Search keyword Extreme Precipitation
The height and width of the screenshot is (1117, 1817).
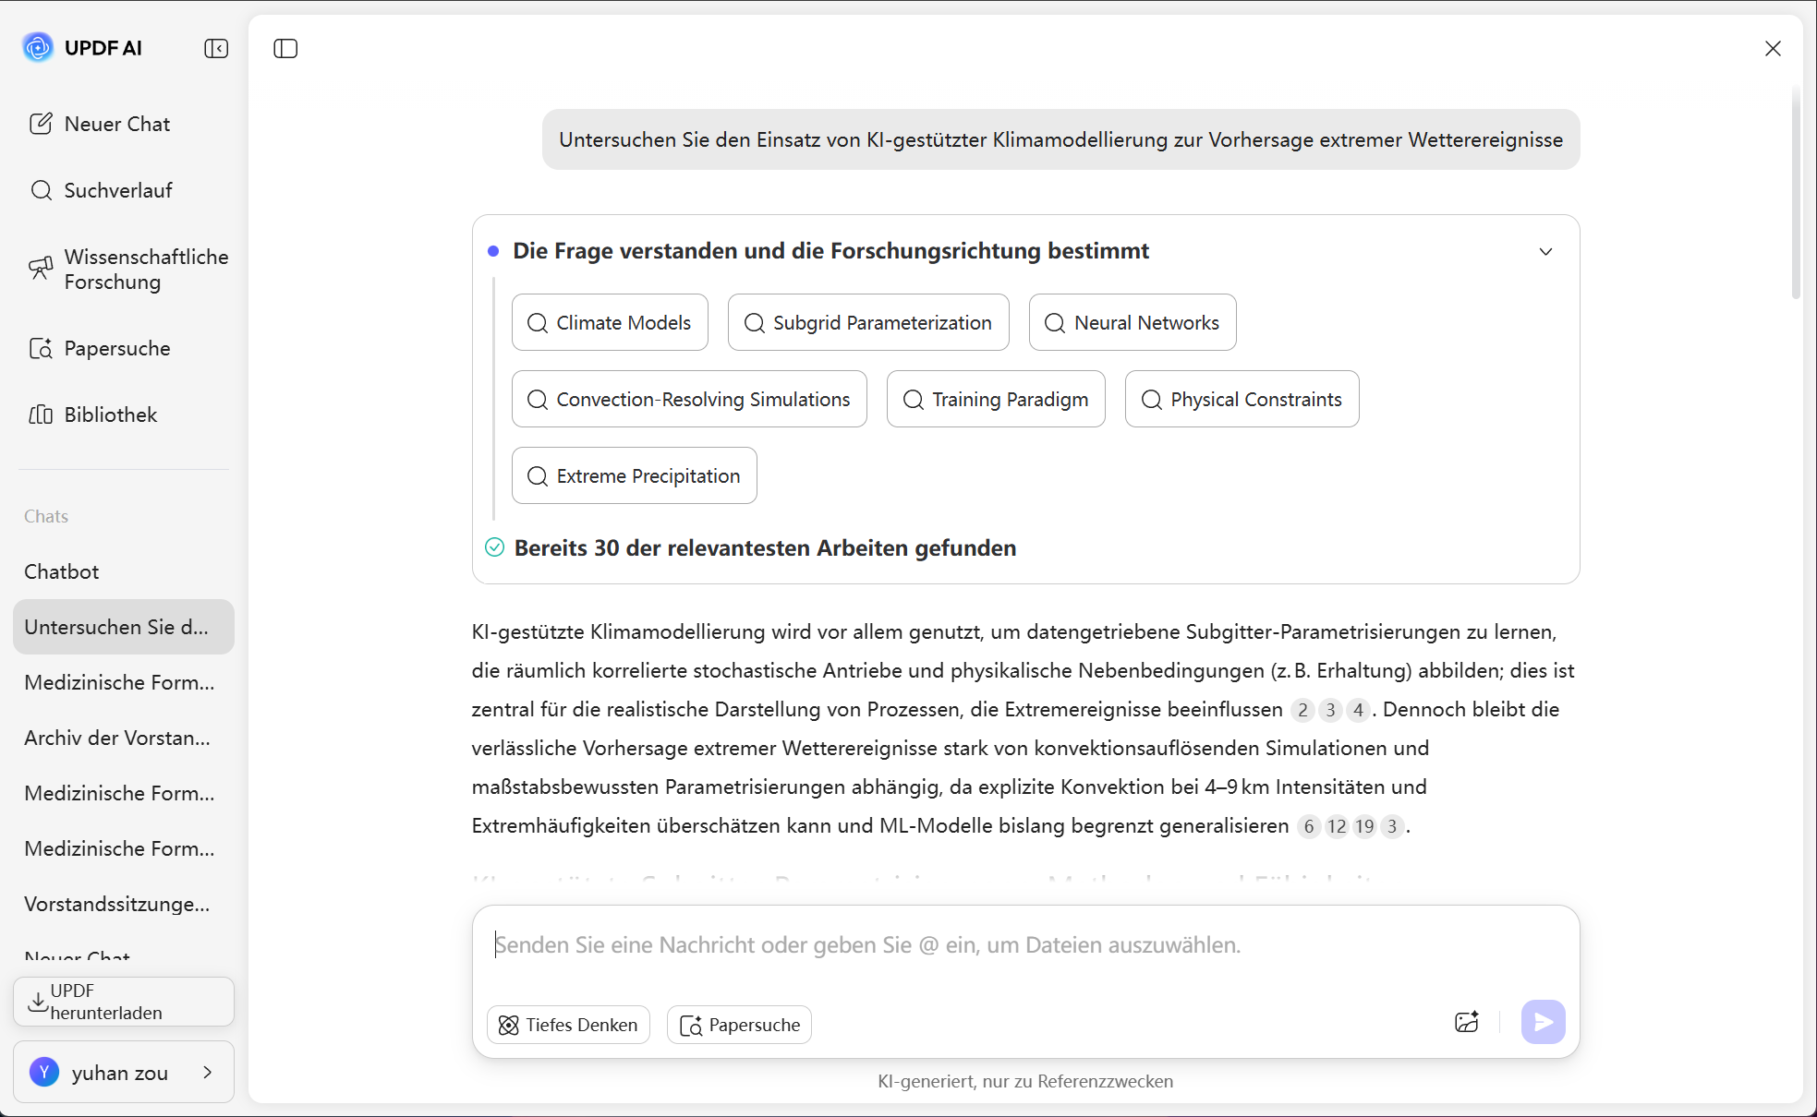coord(635,475)
